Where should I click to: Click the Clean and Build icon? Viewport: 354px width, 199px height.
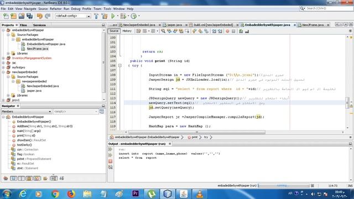pyautogui.click(x=105, y=16)
